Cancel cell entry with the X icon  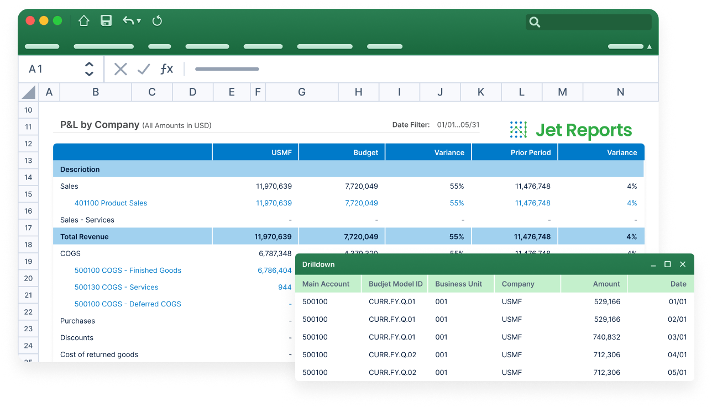[120, 68]
